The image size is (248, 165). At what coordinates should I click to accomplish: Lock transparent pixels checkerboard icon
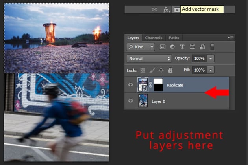143,70
